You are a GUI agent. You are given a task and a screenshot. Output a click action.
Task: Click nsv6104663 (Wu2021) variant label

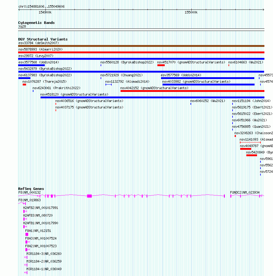246,62
